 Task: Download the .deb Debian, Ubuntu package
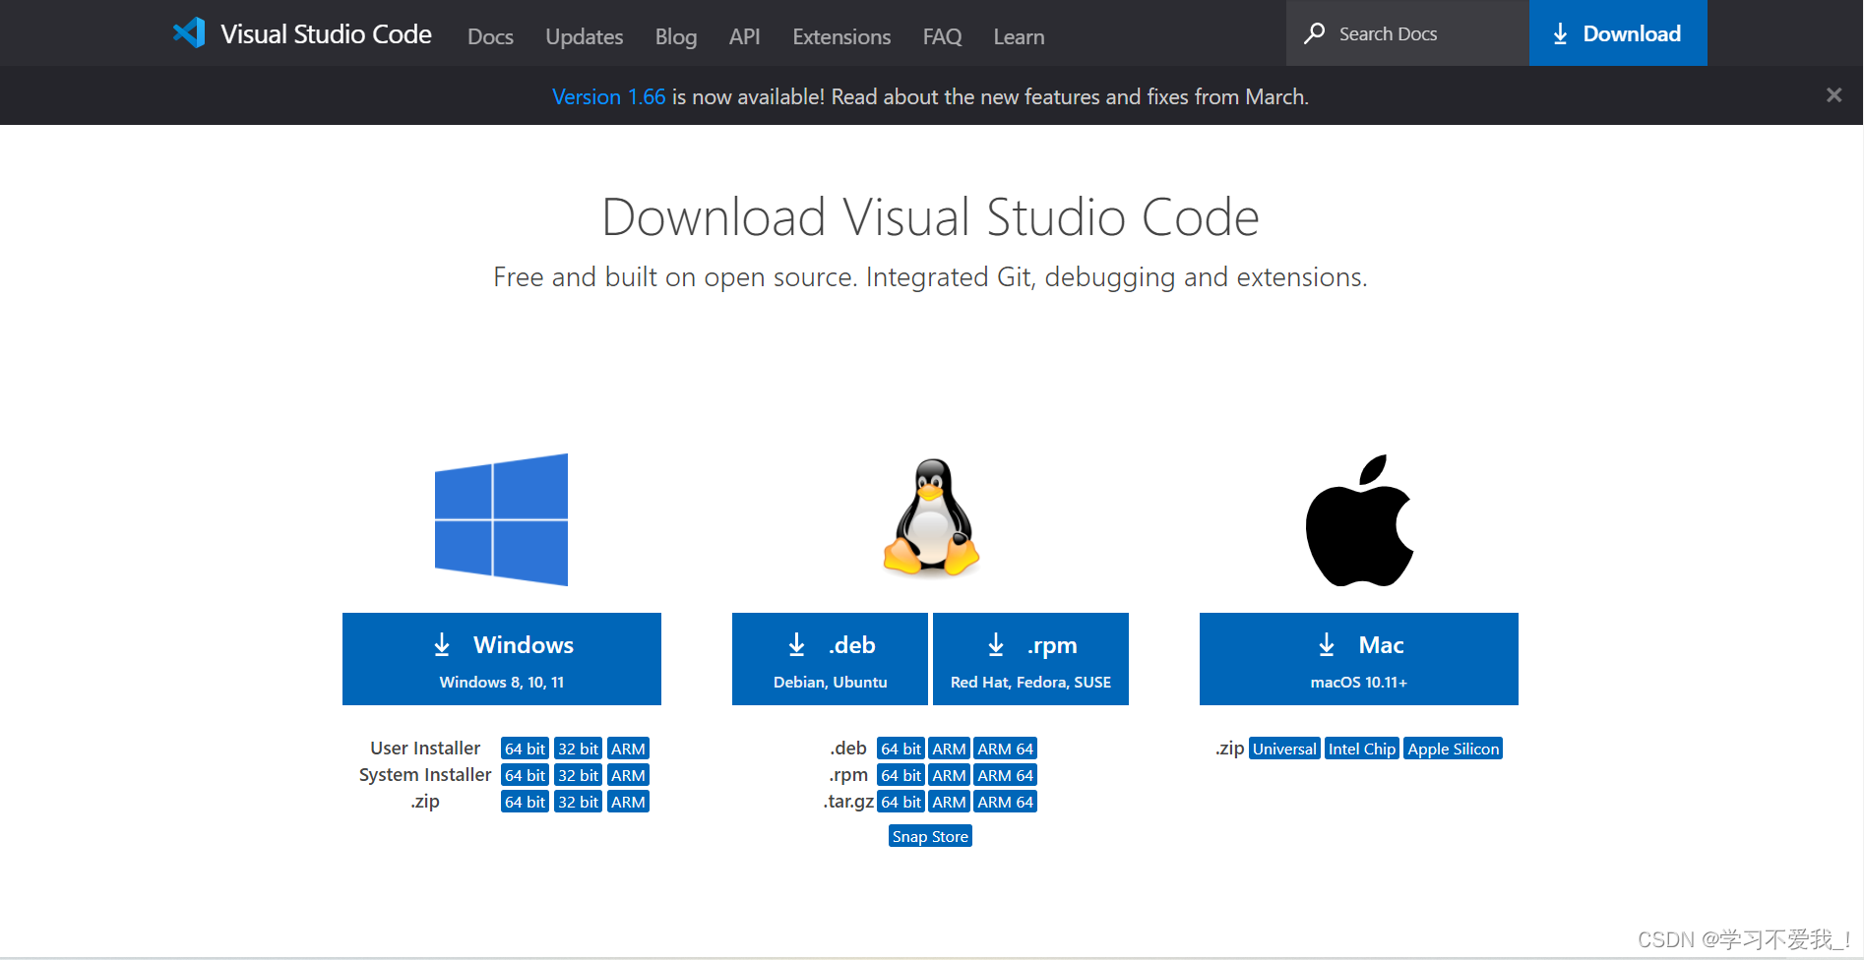pos(830,659)
